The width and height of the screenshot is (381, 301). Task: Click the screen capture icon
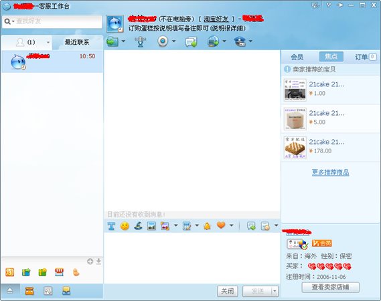[165, 226]
